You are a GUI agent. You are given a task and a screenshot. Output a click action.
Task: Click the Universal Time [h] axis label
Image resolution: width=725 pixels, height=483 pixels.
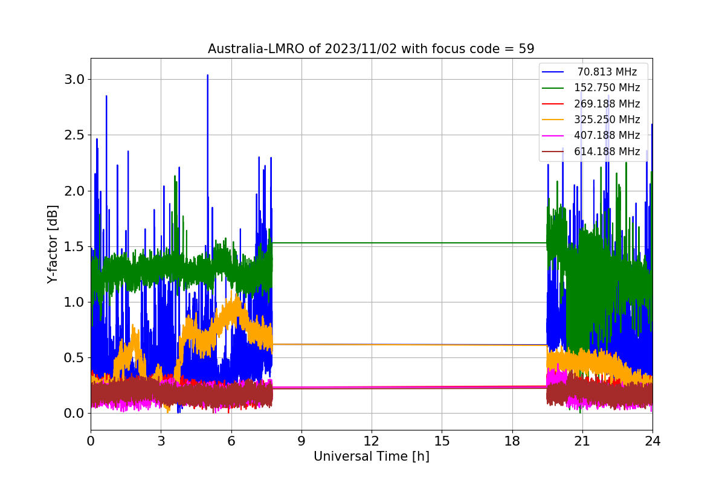click(371, 457)
